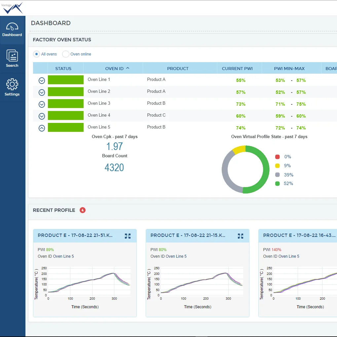The image size is (337, 337).
Task: Open the Settings gear icon
Action: point(12,84)
